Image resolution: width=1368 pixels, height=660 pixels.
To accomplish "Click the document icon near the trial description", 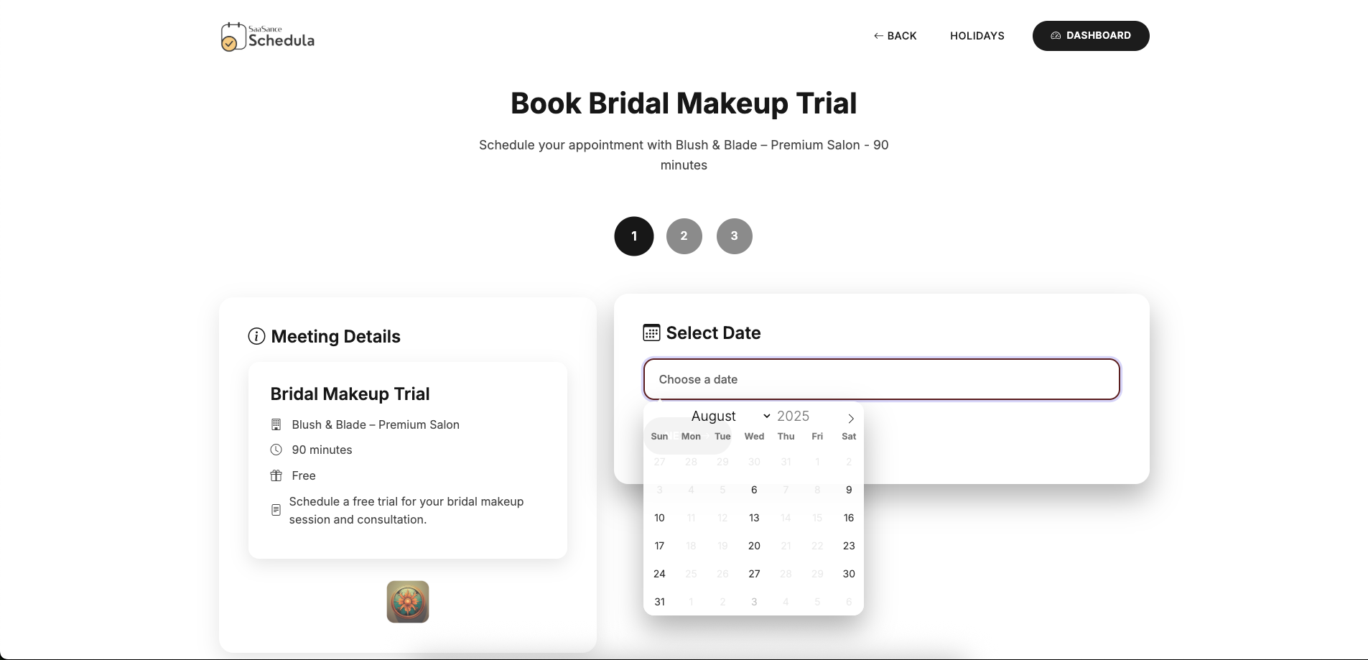I will (x=276, y=510).
